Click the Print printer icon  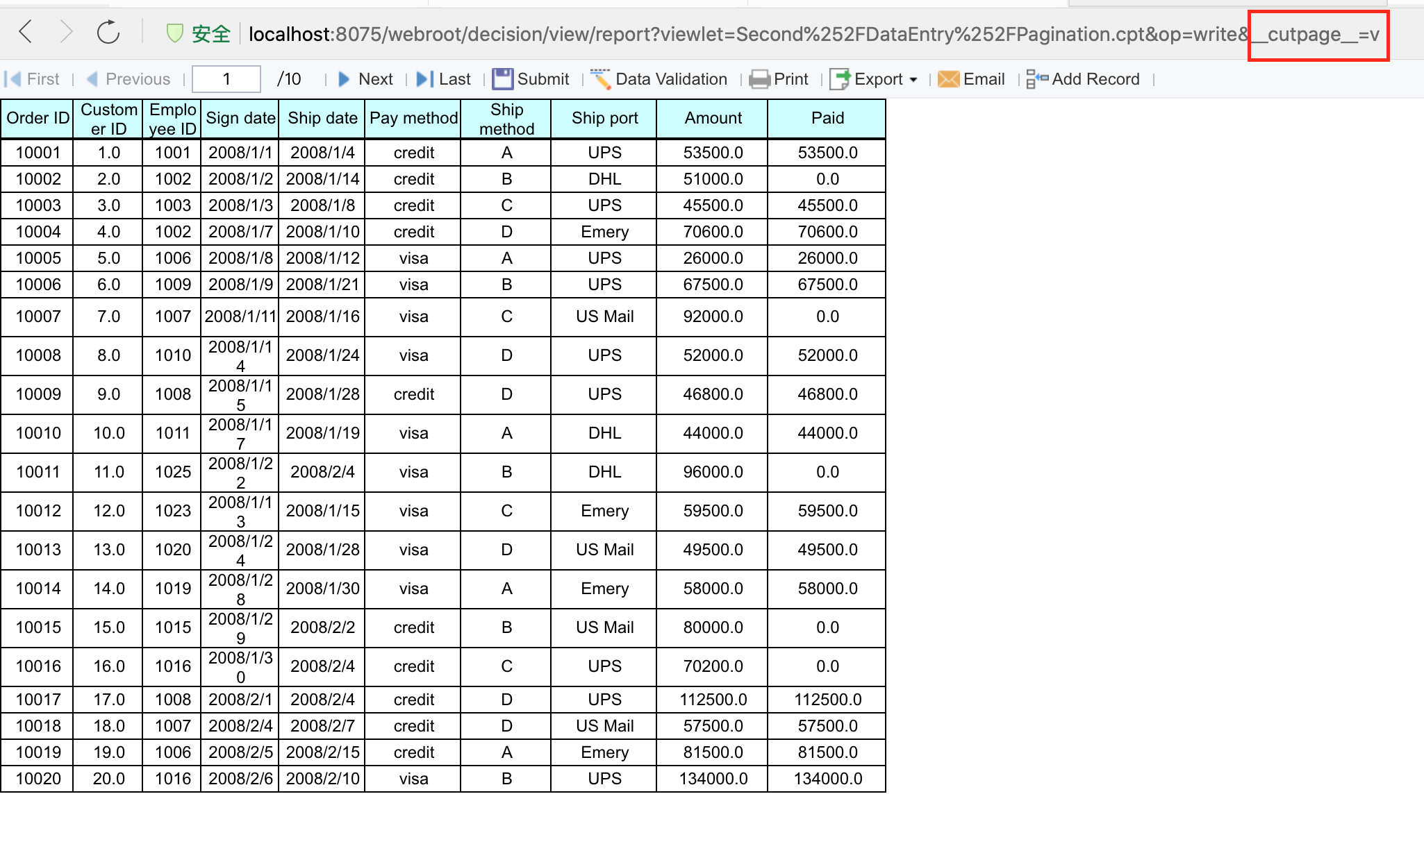pos(761,78)
